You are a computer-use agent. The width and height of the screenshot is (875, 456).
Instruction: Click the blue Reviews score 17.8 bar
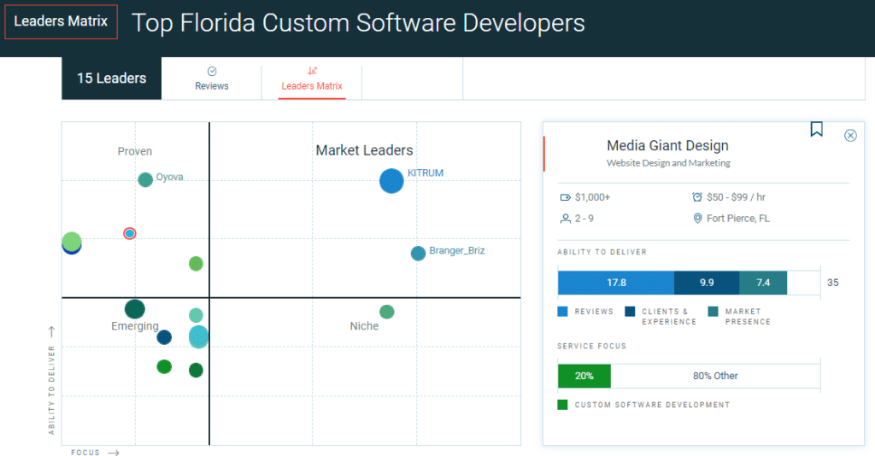click(616, 283)
